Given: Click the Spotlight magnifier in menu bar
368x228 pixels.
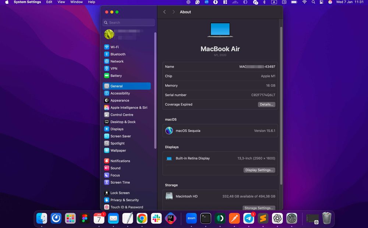Looking at the screenshot, I should click(x=313, y=2).
